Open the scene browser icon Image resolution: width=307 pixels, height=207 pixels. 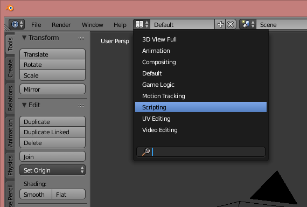[x=248, y=24]
